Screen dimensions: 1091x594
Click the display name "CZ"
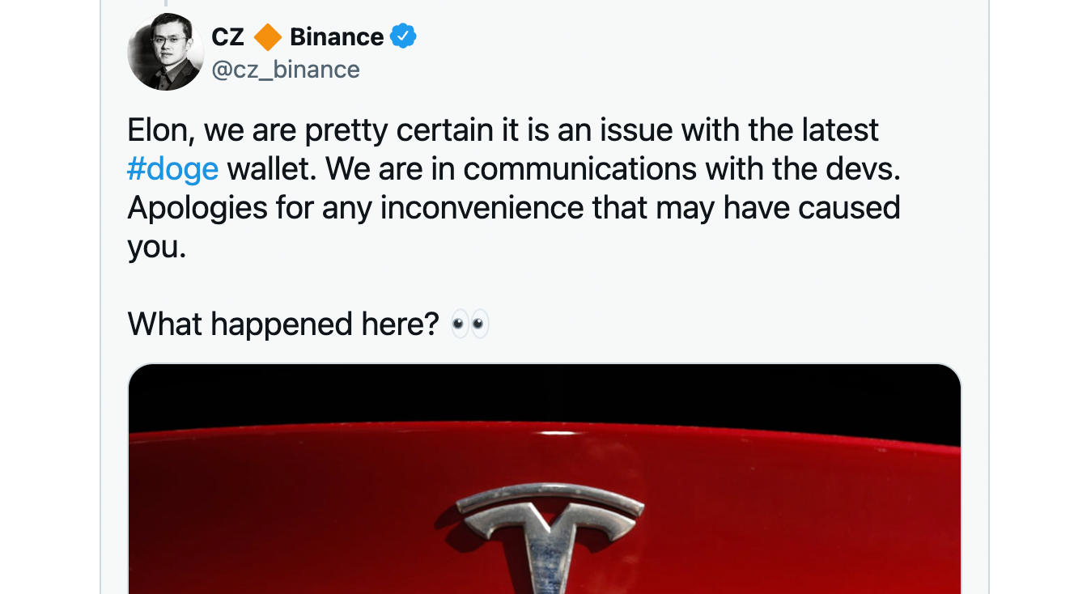(227, 37)
